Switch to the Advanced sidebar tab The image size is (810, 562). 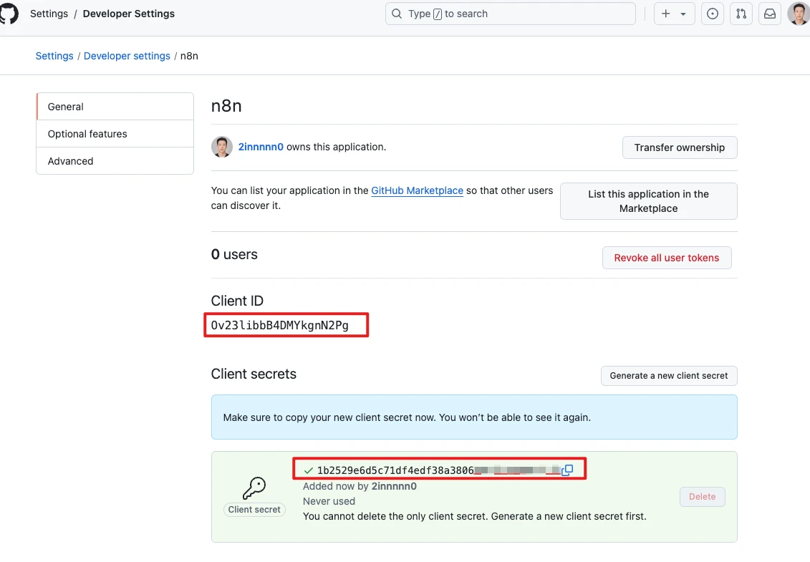[115, 161]
